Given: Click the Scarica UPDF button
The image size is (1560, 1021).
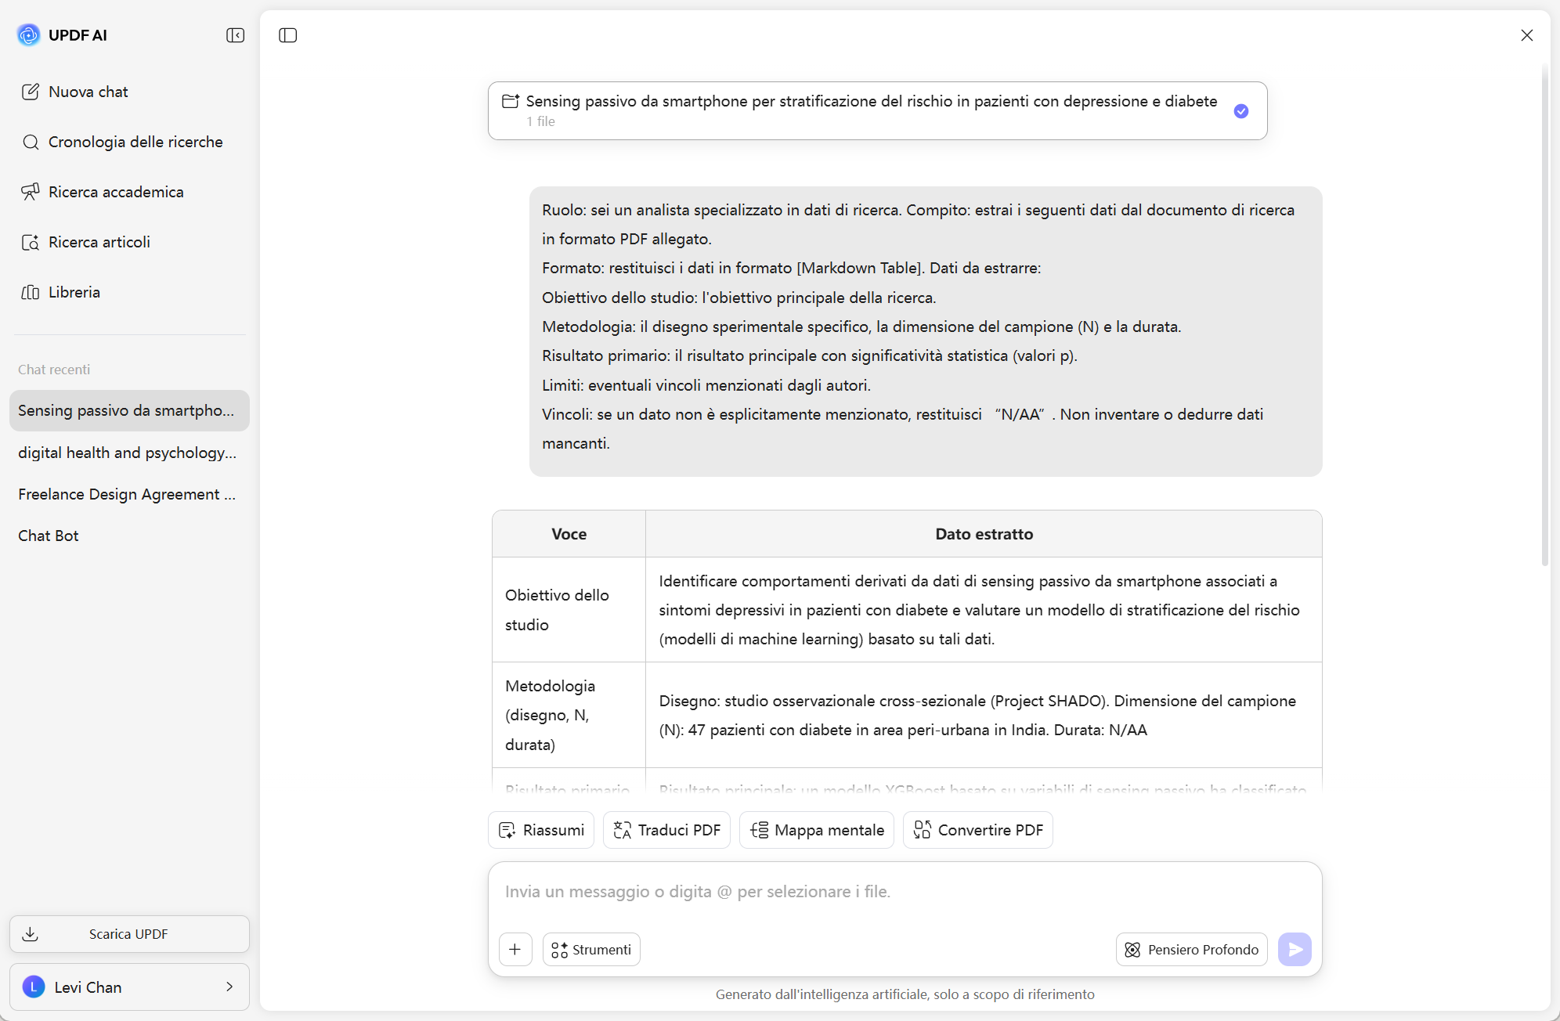Looking at the screenshot, I should coord(129,934).
